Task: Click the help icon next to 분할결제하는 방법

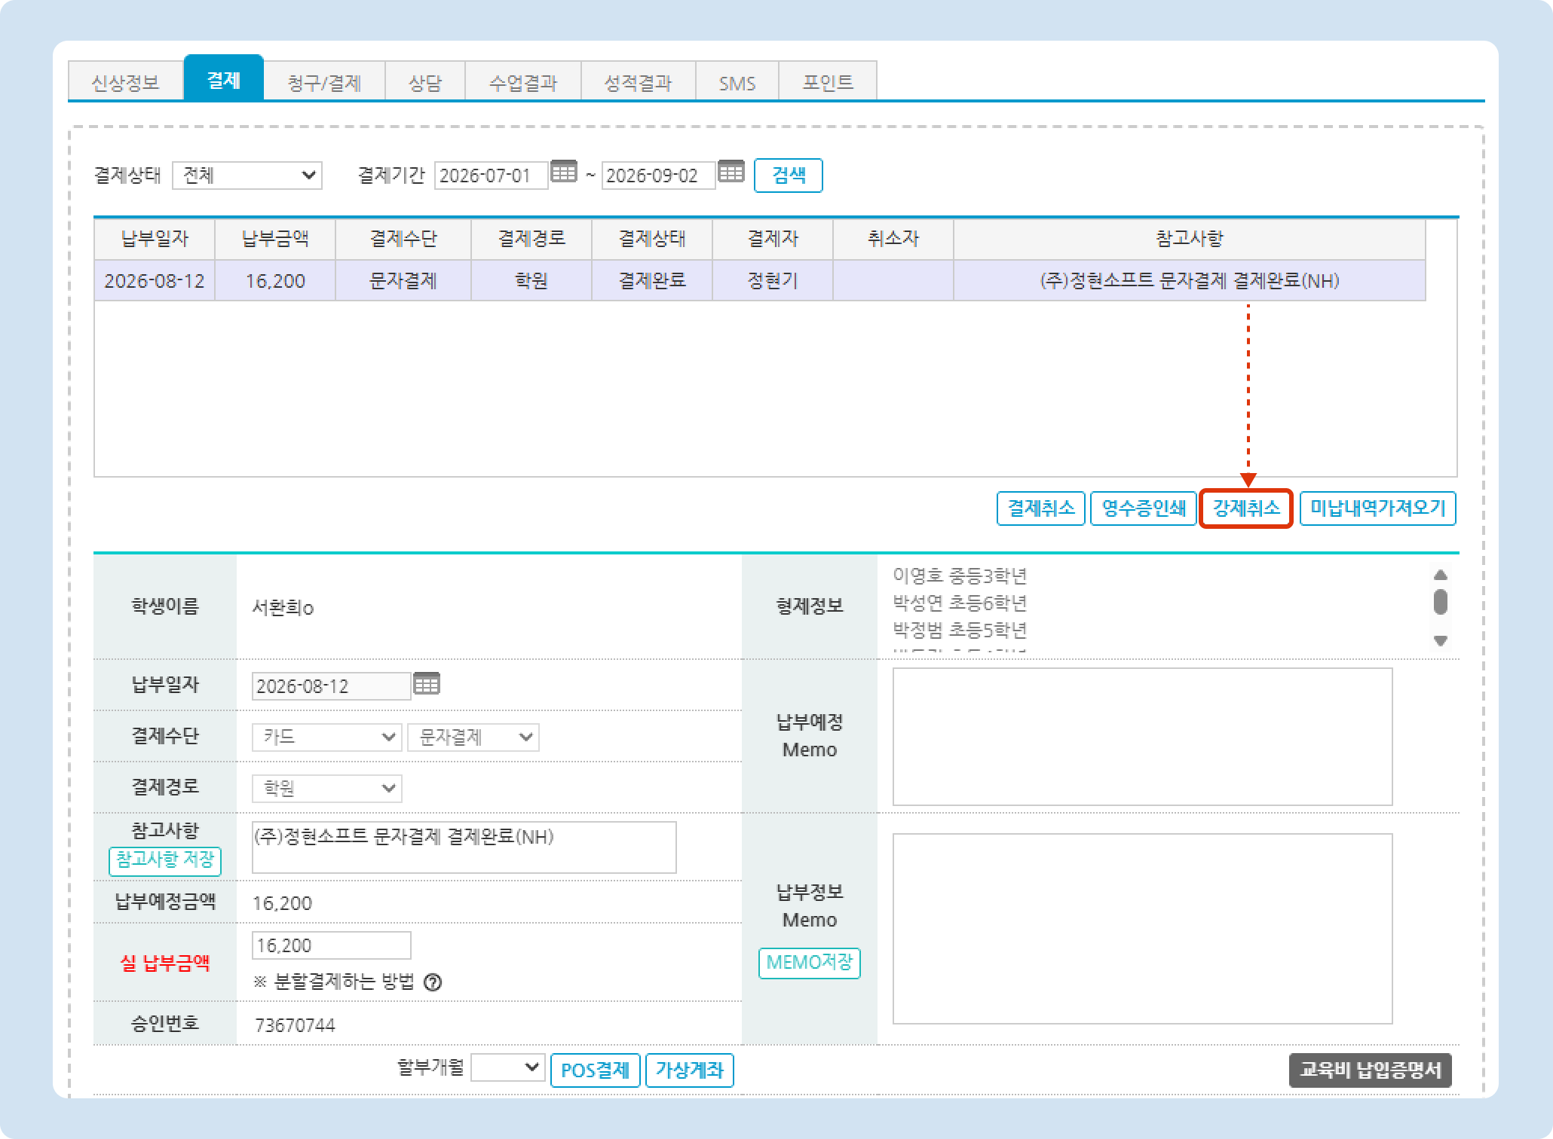Action: click(433, 982)
